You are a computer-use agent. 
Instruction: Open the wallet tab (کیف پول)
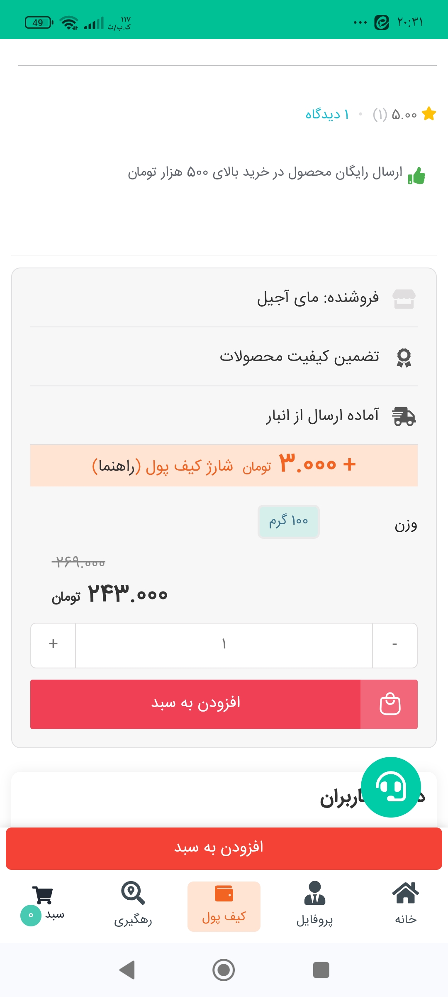pyautogui.click(x=224, y=906)
